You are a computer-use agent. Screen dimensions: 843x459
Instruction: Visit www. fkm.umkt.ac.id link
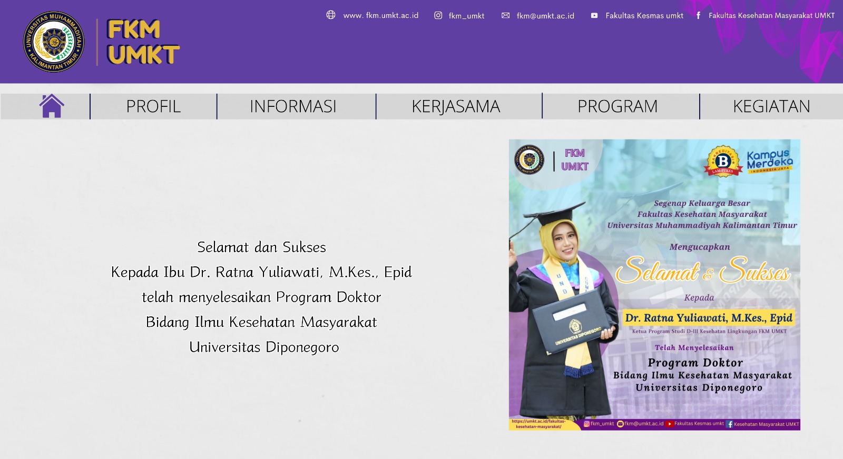coord(381,15)
